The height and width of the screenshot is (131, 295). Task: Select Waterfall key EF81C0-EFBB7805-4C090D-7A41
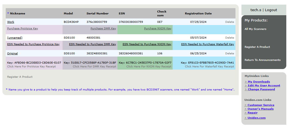pos(211,63)
